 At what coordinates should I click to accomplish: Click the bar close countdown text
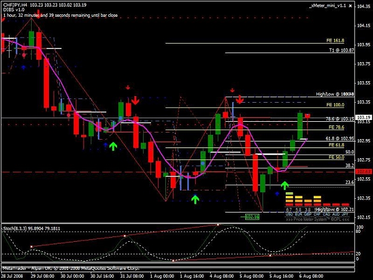click(x=60, y=16)
